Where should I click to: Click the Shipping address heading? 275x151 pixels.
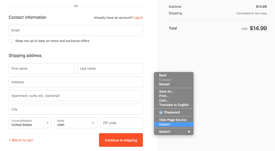point(25,55)
